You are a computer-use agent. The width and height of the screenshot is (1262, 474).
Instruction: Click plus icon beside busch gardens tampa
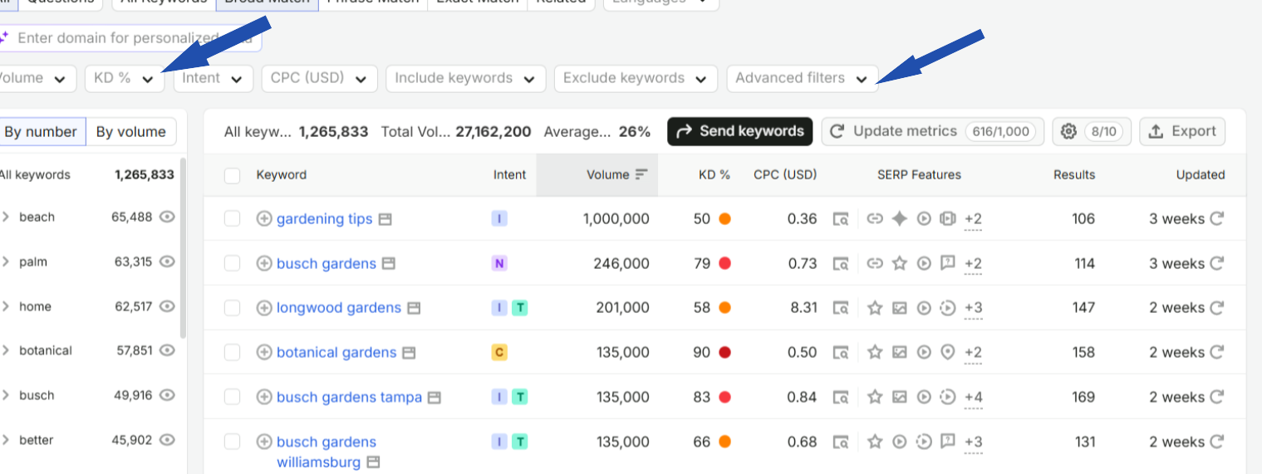pyautogui.click(x=264, y=397)
